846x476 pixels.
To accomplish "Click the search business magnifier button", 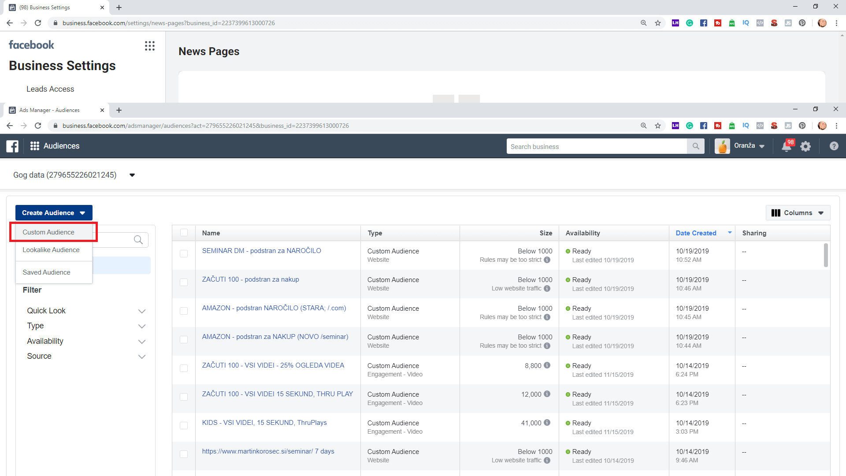I will tap(695, 146).
